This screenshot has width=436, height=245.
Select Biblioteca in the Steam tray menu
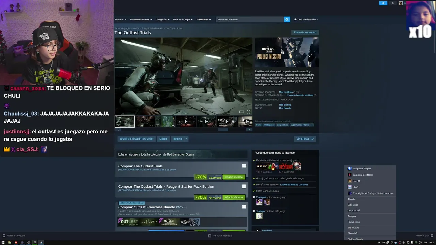(353, 205)
